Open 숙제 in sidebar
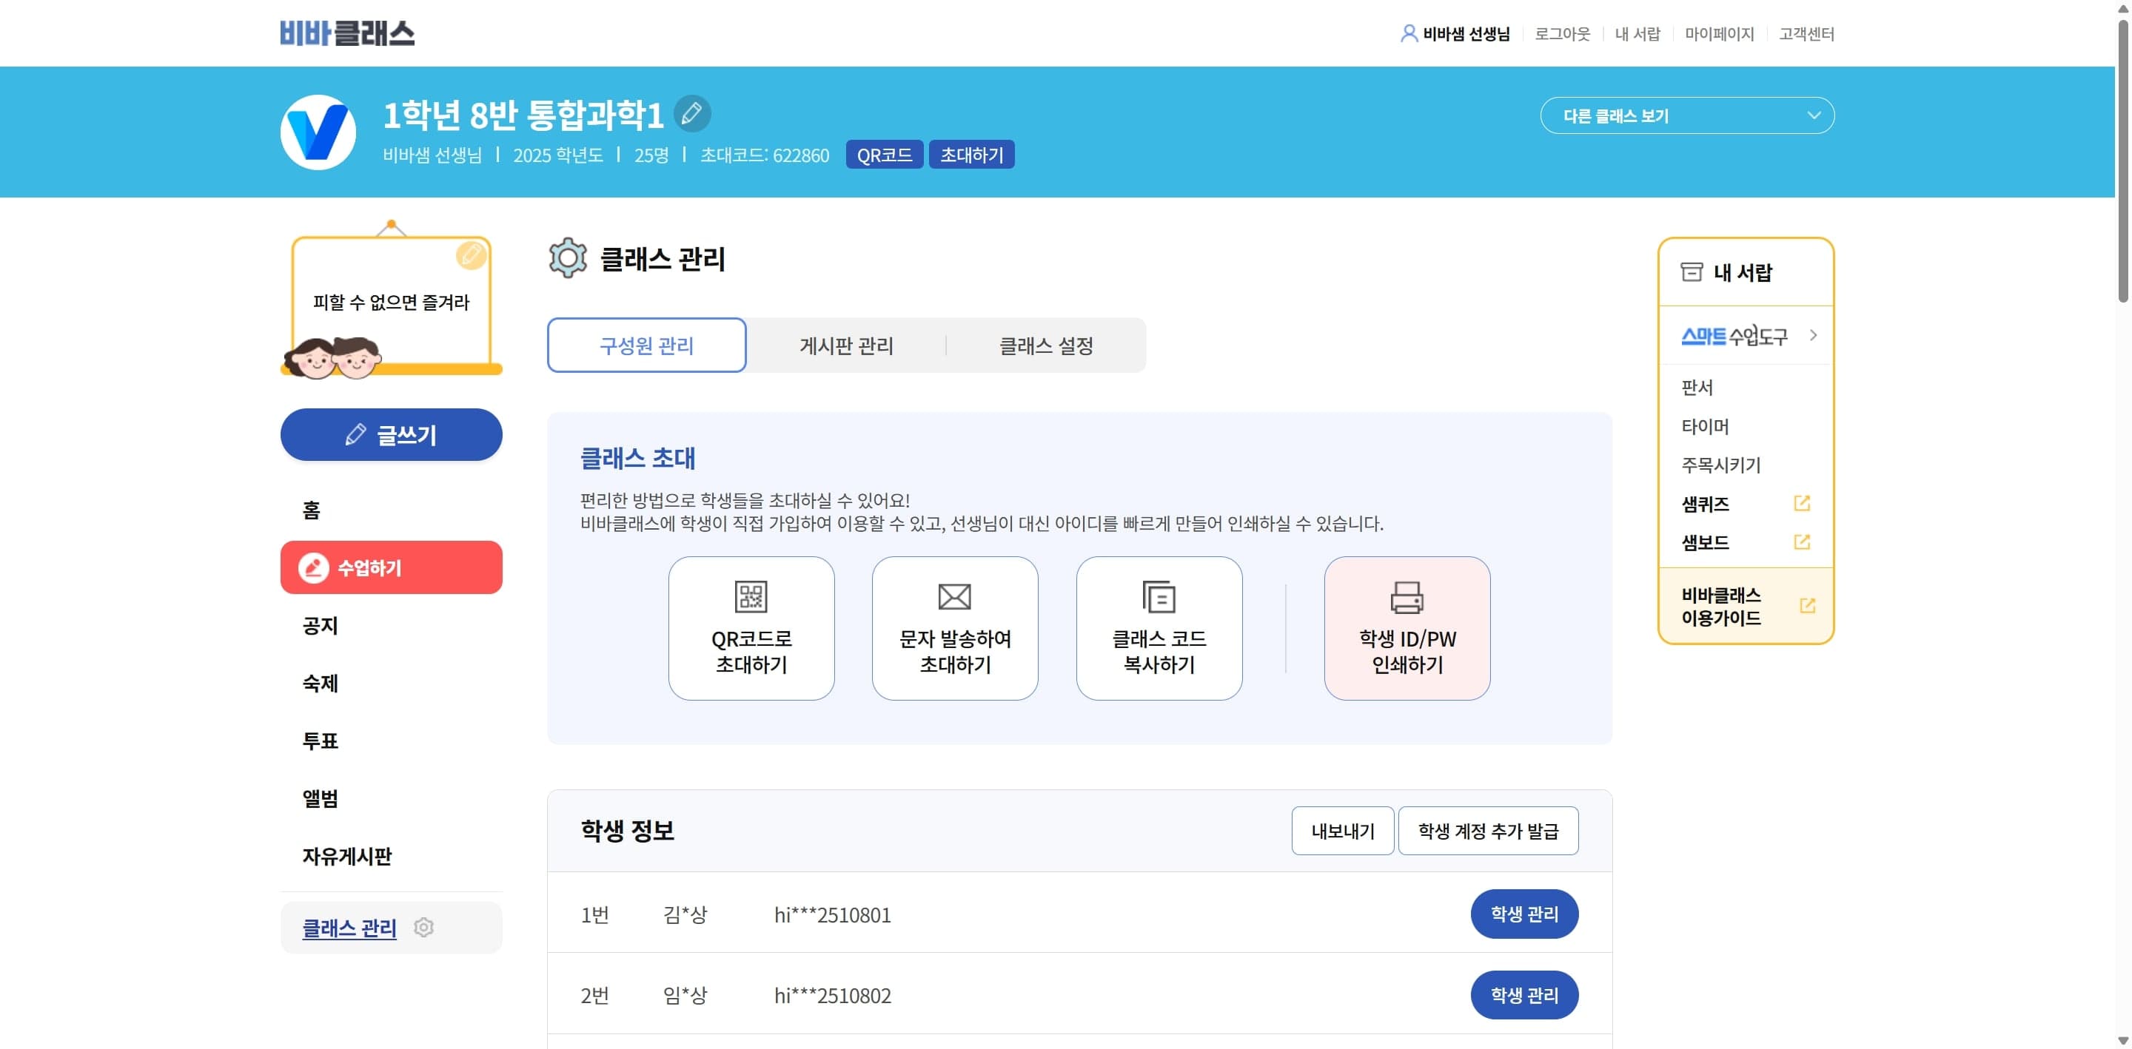 pos(321,683)
